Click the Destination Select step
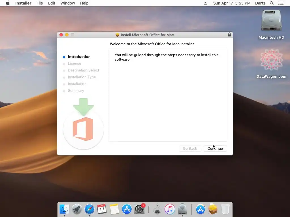The width and height of the screenshot is (290, 217). pyautogui.click(x=84, y=70)
